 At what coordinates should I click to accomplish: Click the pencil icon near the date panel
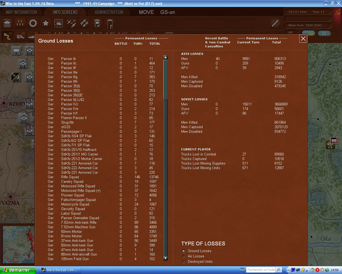(275, 23)
